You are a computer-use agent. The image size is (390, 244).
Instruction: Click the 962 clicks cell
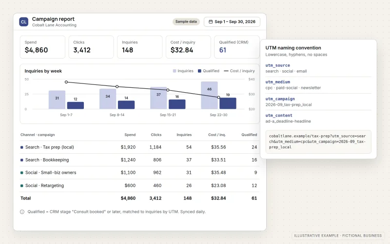coord(157,173)
